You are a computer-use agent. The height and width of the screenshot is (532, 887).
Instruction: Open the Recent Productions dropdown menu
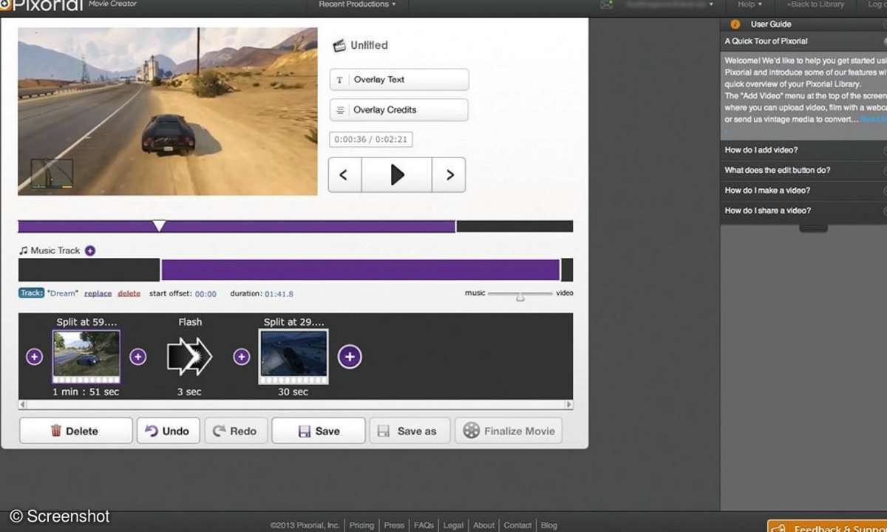point(357,4)
